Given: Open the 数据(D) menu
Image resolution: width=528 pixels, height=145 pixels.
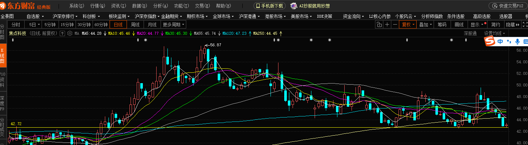Looking at the screenshot, I should 140,6.
